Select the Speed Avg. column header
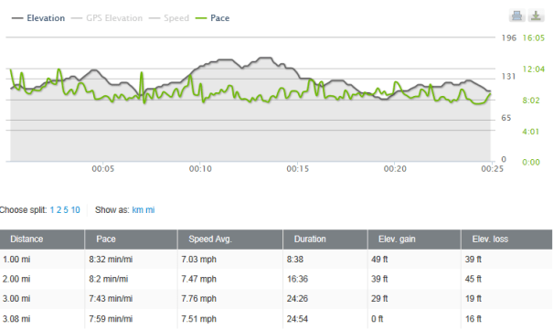 (x=230, y=240)
